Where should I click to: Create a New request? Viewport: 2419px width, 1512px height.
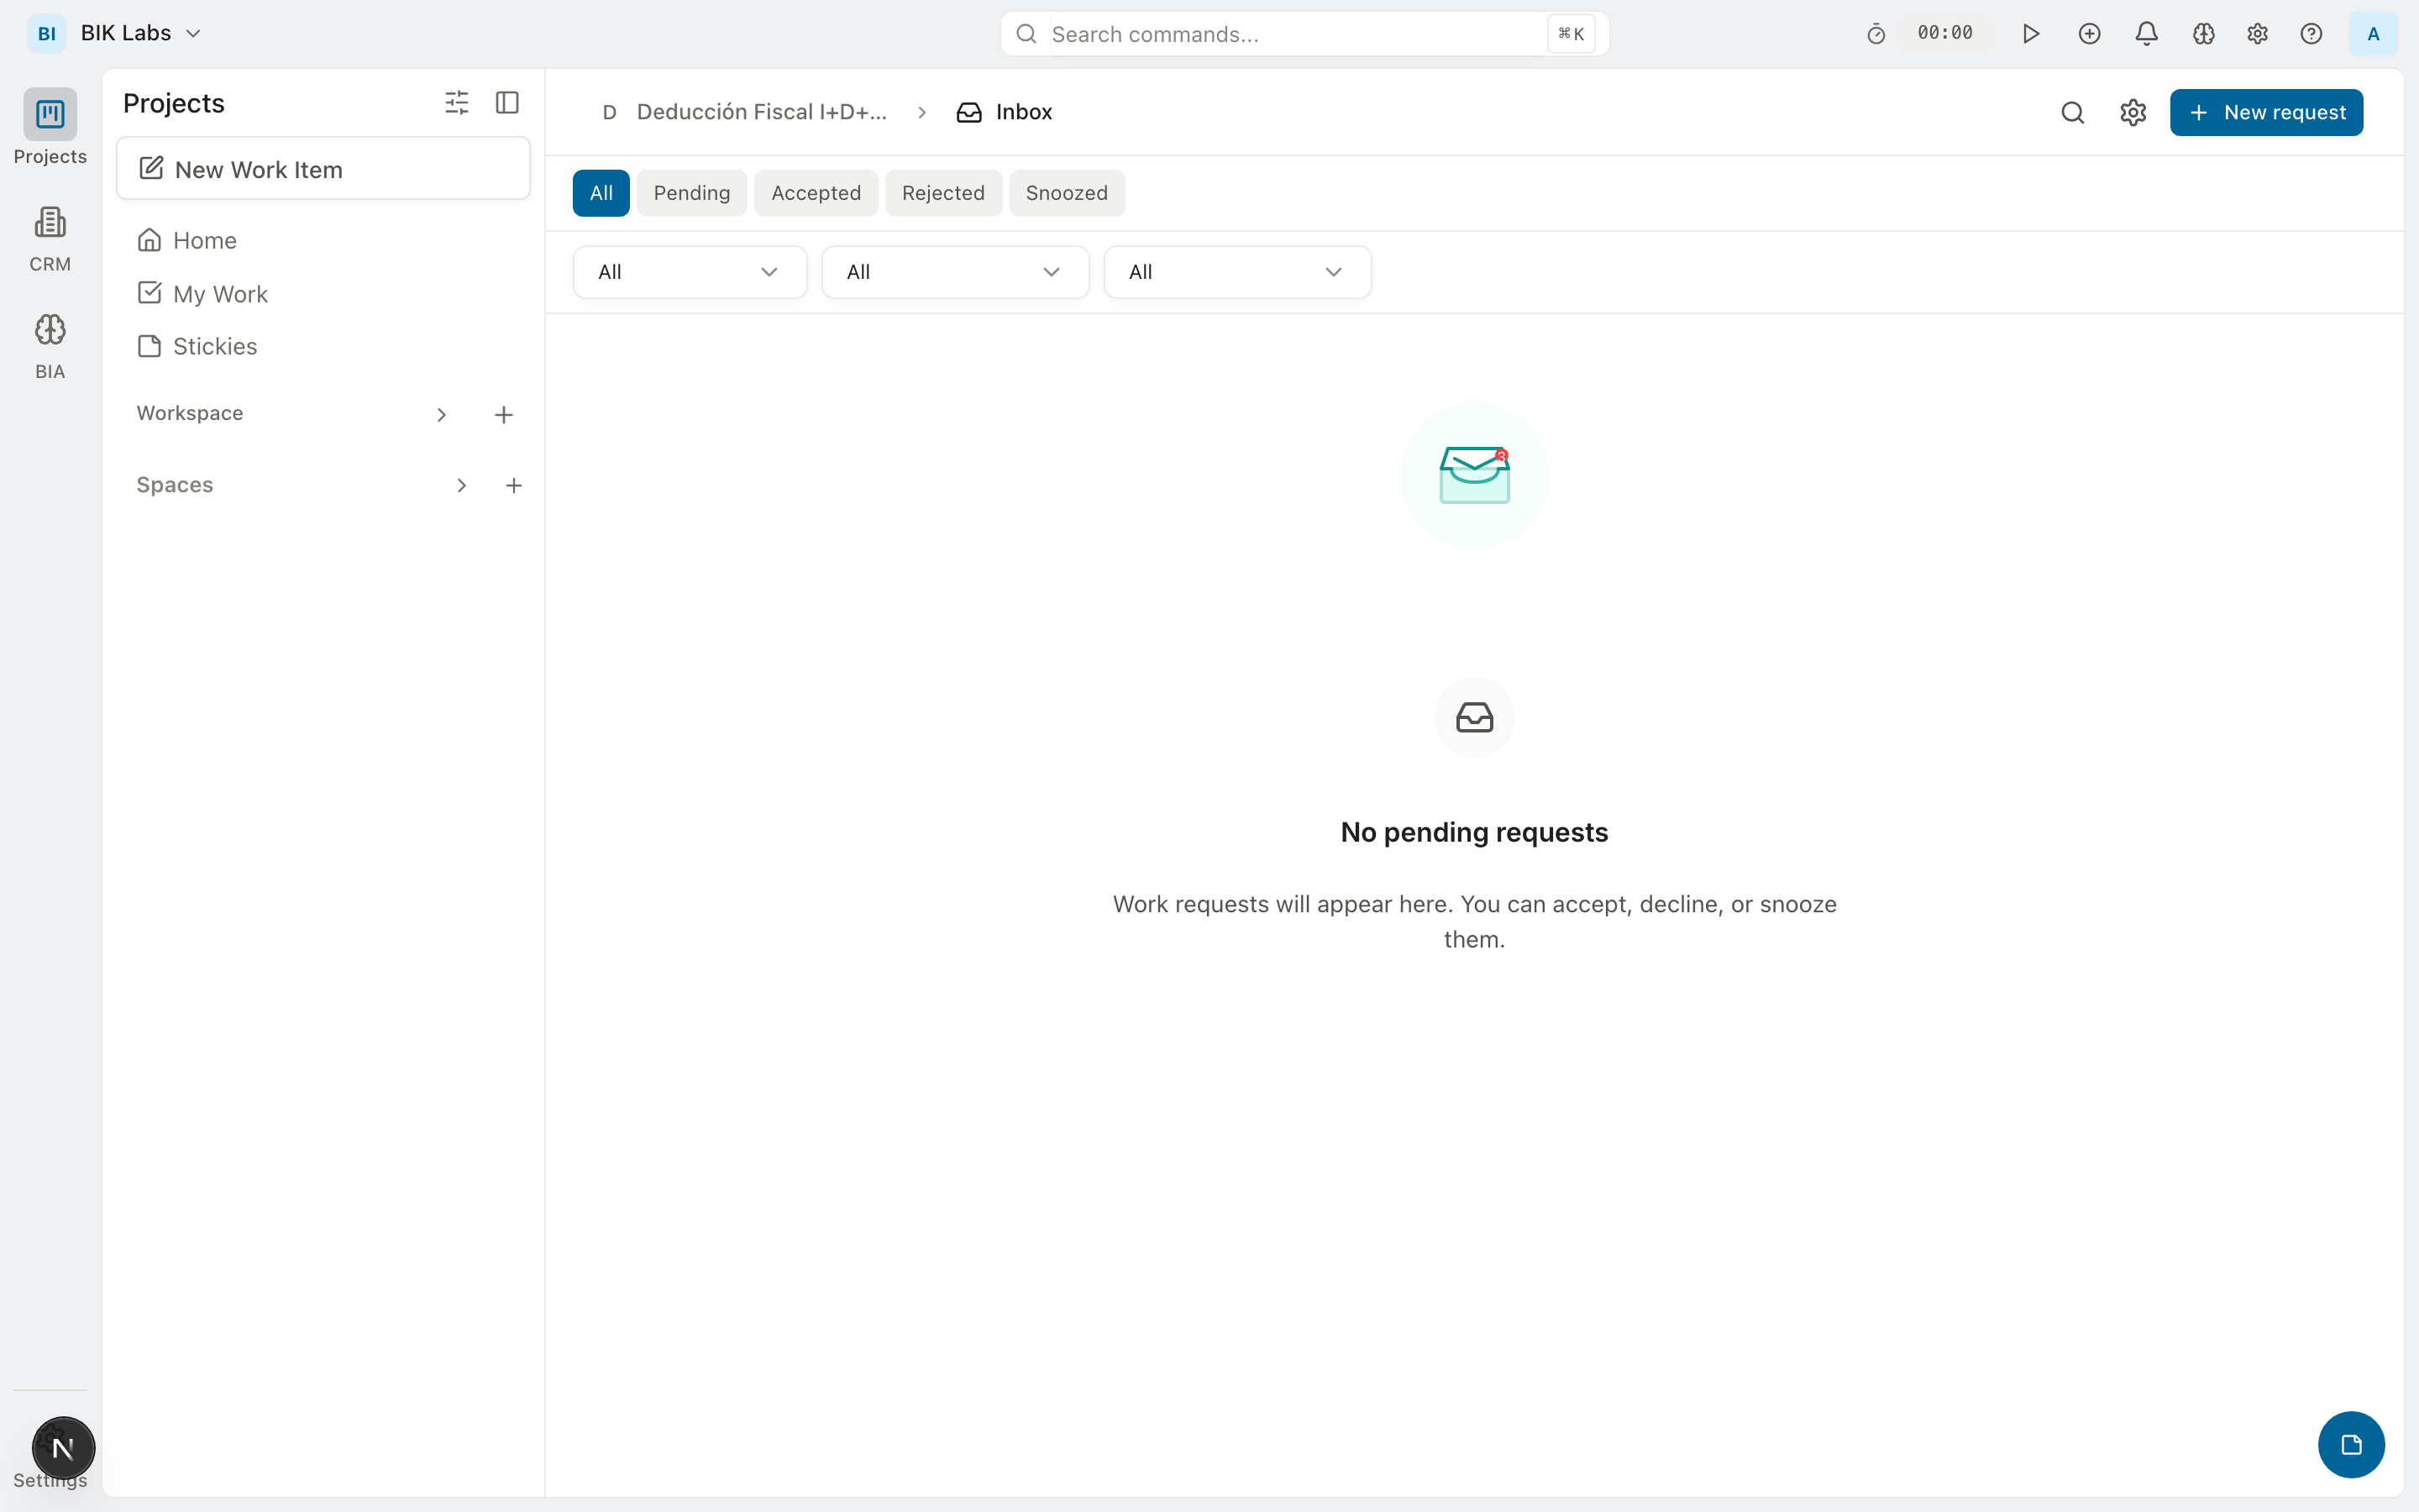click(x=2266, y=112)
